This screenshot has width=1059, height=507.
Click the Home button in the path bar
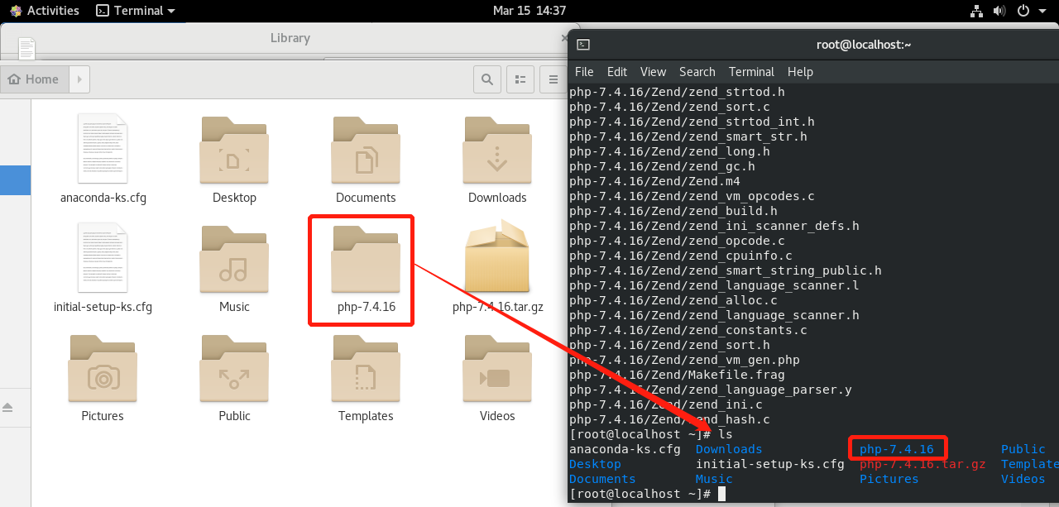click(34, 79)
